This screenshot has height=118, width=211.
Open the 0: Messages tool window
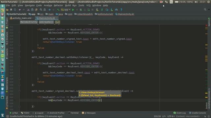pos(89,113)
